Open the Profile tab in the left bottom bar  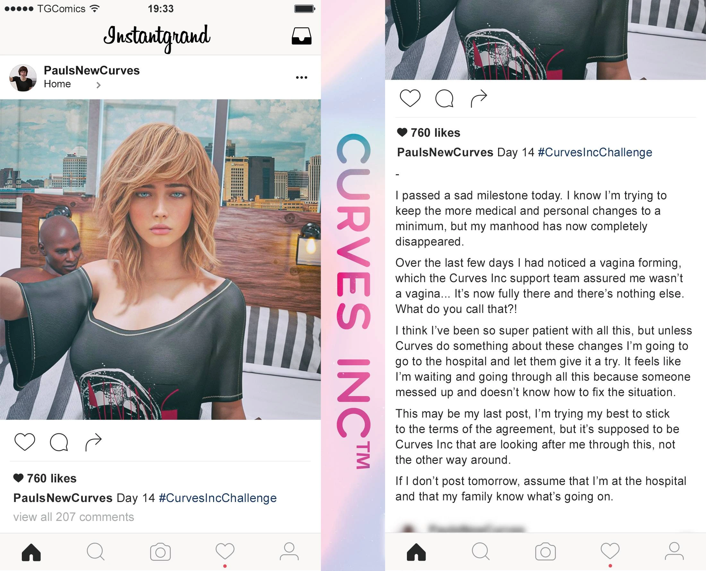click(x=289, y=551)
